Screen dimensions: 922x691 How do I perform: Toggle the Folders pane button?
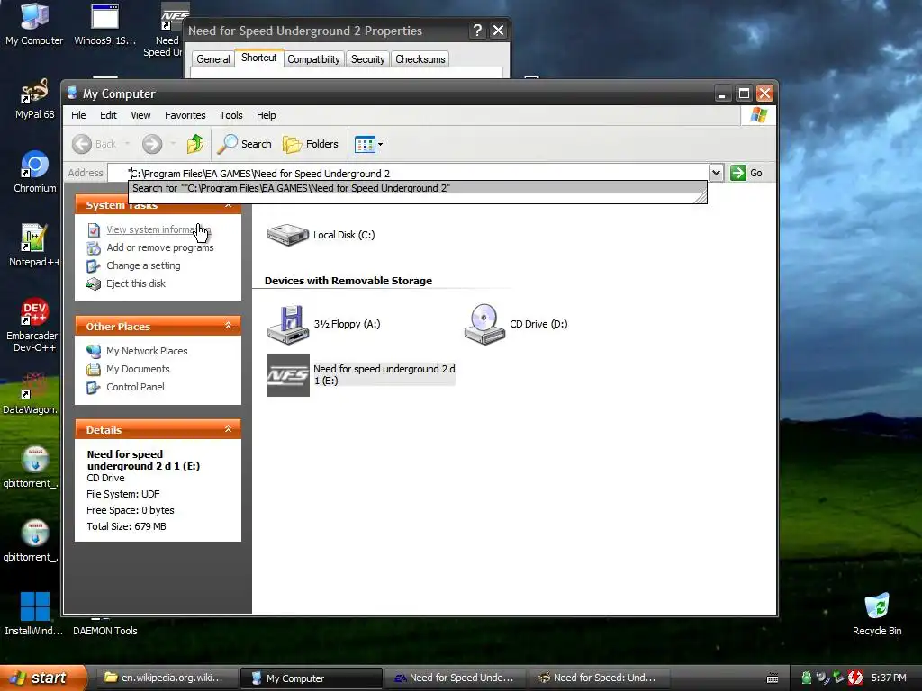(311, 144)
